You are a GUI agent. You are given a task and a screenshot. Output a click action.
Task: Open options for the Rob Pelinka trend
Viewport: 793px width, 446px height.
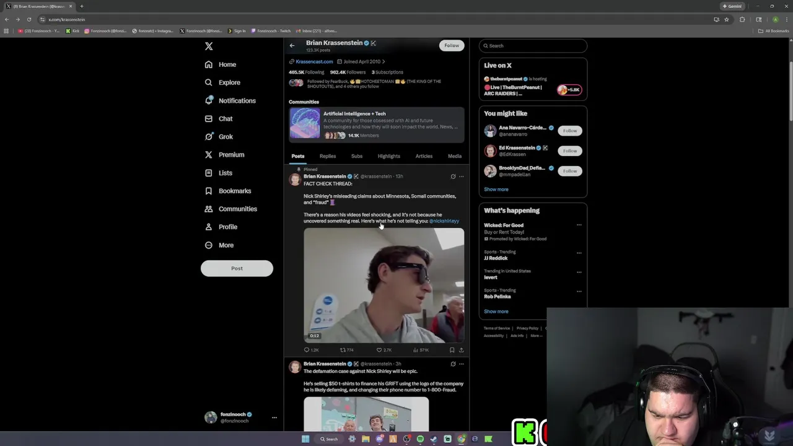click(579, 291)
